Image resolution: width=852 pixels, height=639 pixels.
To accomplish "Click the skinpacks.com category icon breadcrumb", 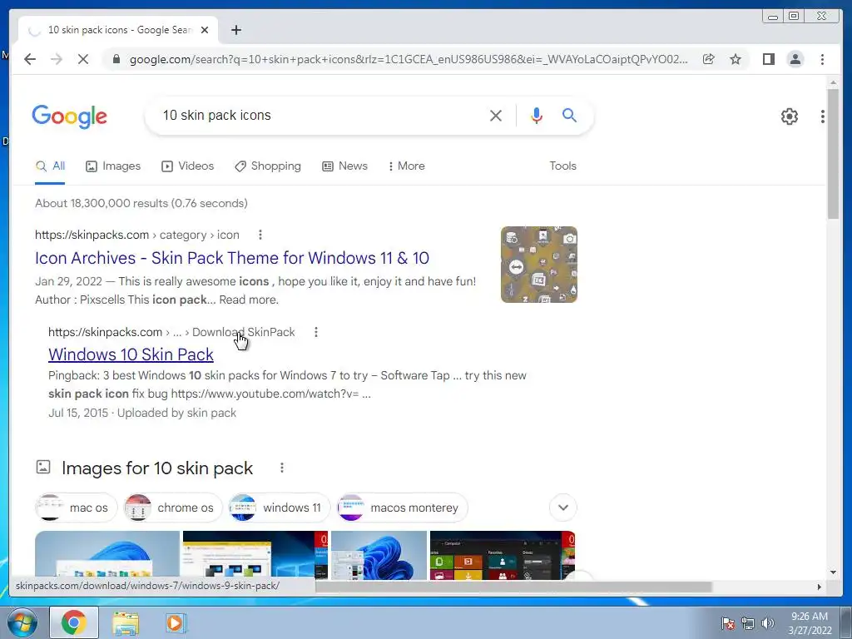I will click(x=137, y=235).
